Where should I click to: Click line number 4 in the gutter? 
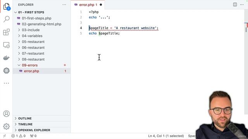pos(81,28)
